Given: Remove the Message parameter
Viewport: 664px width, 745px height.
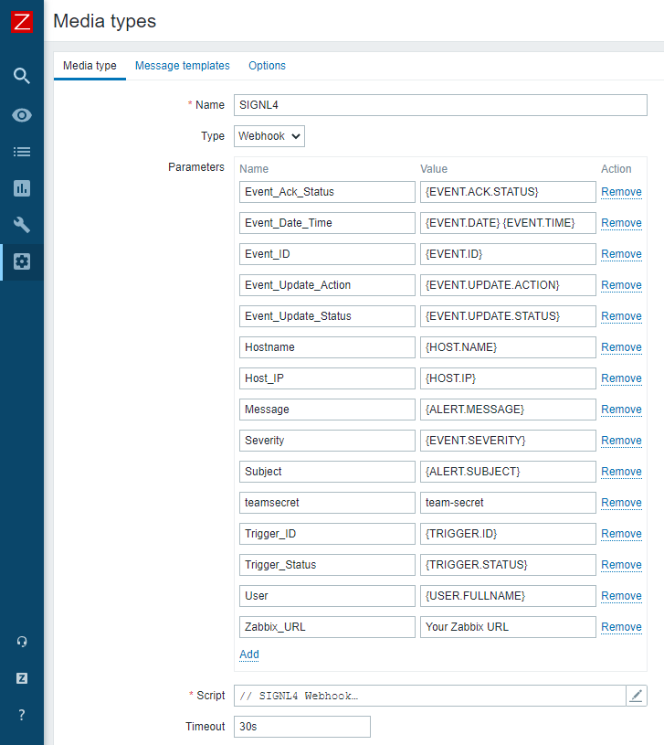Looking at the screenshot, I should tap(621, 410).
